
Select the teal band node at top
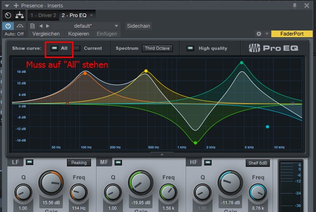point(242,63)
